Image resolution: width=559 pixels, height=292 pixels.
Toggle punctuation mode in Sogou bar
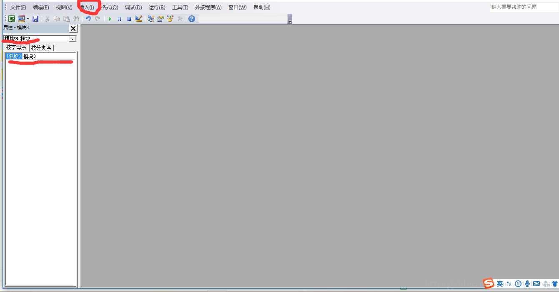point(509,284)
